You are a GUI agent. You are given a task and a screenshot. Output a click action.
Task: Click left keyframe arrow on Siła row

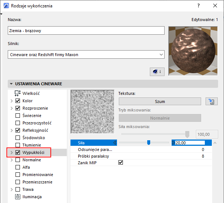tap(115, 143)
